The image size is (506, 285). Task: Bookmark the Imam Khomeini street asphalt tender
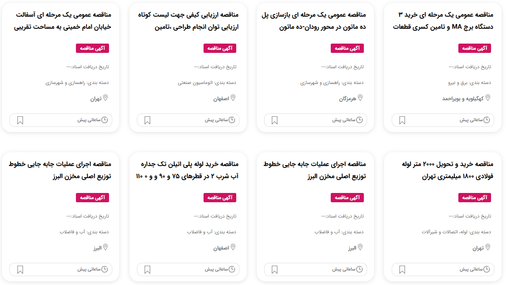click(20, 120)
